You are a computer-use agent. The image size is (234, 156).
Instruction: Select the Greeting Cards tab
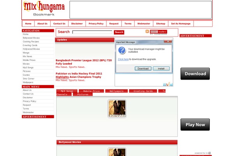(143, 91)
